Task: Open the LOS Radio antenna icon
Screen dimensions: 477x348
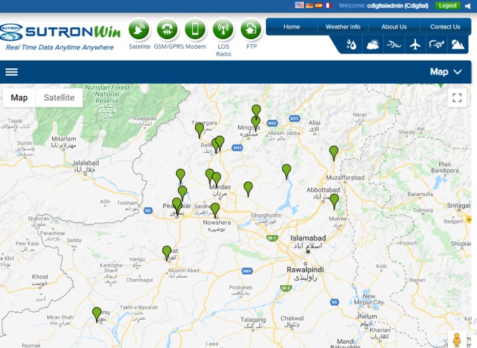Action: pos(223,30)
